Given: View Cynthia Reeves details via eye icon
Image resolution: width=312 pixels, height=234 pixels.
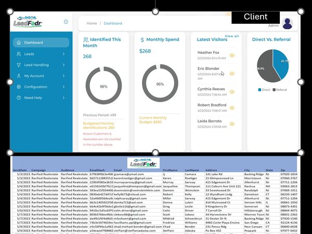Looking at the screenshot, I should pos(232,92).
